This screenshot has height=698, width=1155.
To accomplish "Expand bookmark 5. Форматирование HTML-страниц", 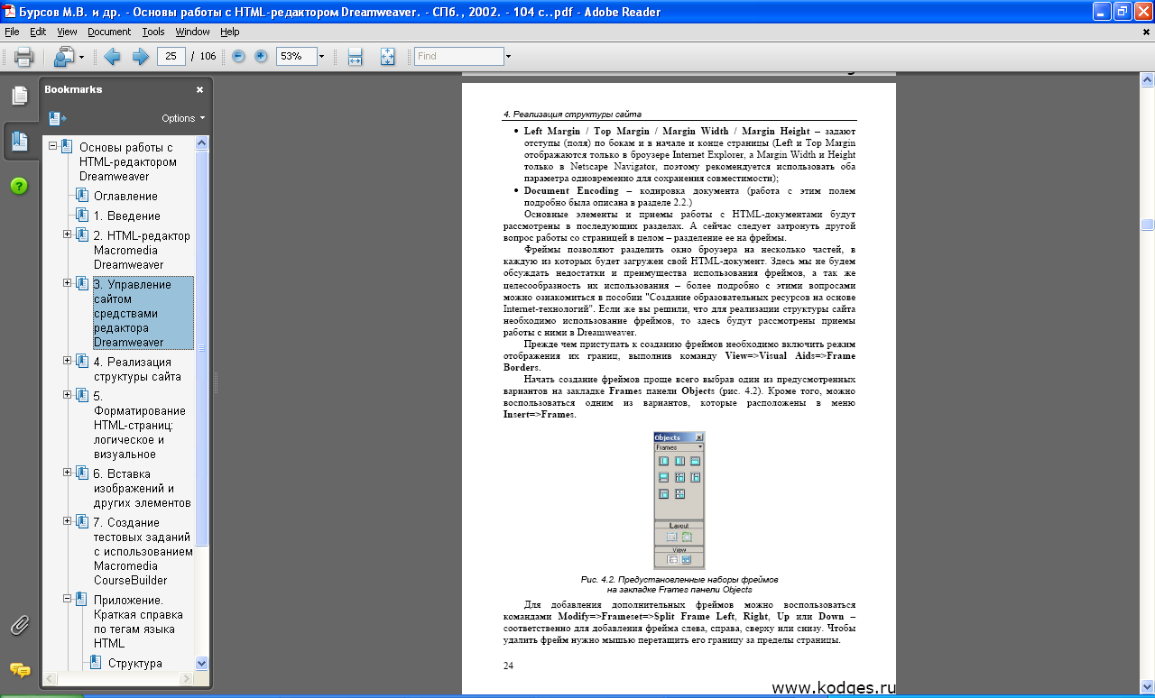I will [x=68, y=395].
